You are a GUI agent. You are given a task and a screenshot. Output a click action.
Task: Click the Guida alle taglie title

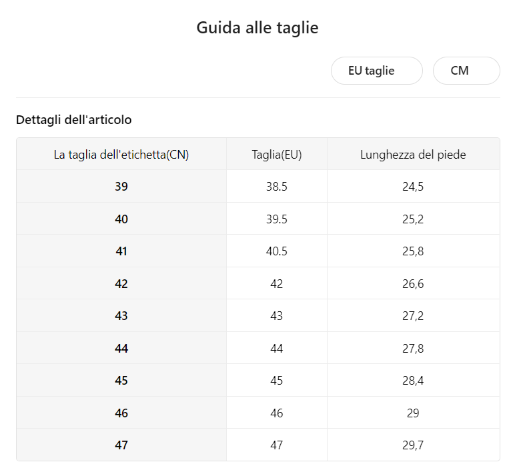[257, 28]
